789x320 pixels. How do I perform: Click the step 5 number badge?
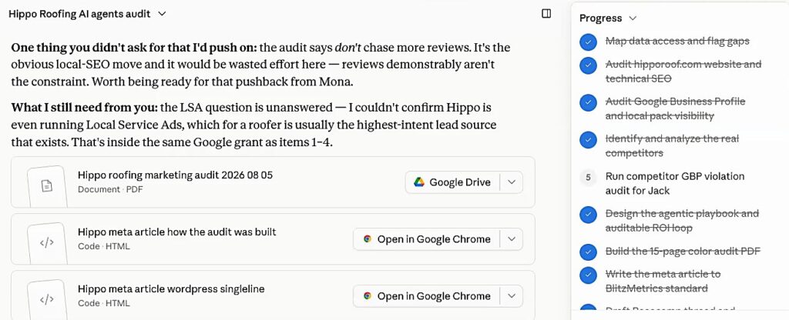(x=588, y=177)
